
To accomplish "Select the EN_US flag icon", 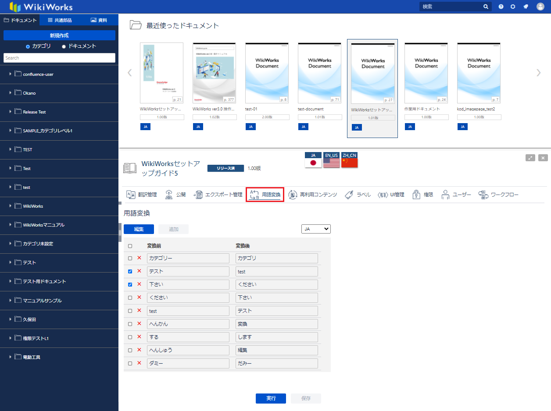I will (x=332, y=163).
